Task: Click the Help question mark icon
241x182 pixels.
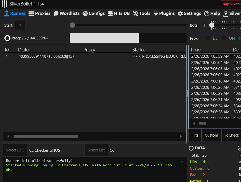Action: pyautogui.click(x=206, y=14)
